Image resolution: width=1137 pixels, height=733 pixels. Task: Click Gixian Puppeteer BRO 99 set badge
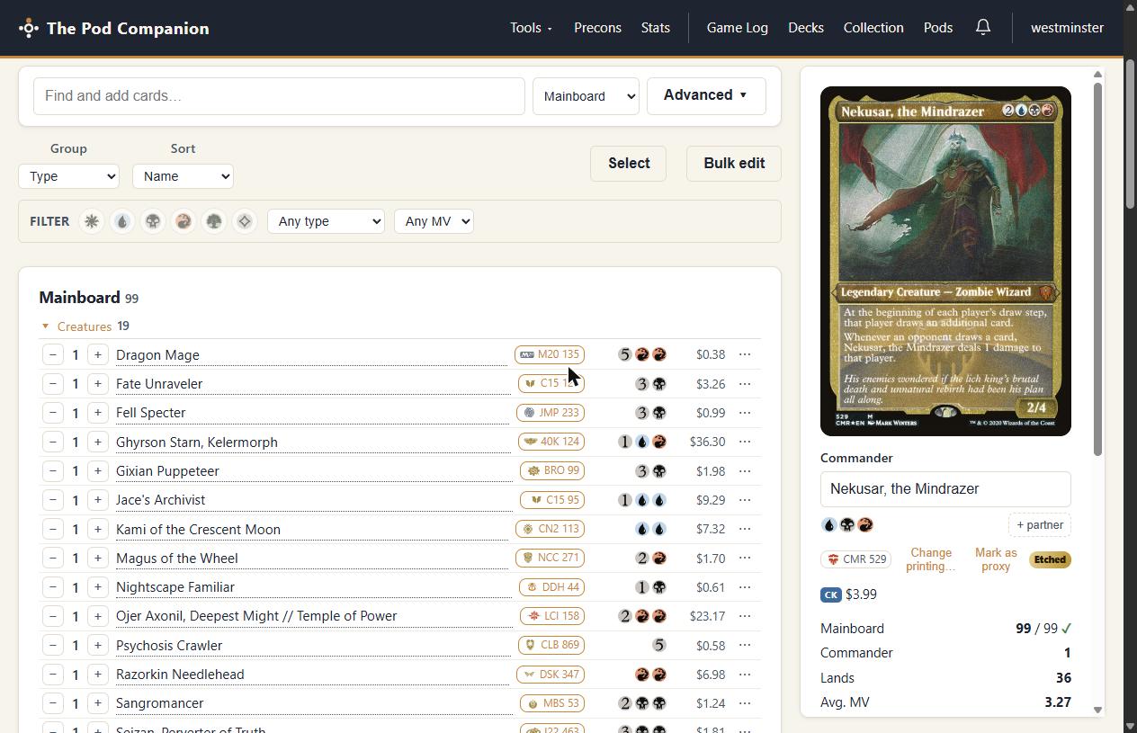552,470
